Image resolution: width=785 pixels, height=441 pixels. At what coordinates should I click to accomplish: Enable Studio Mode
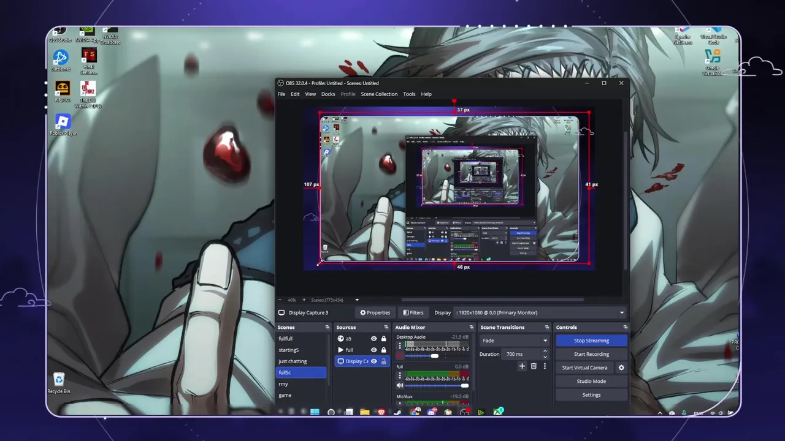(591, 381)
